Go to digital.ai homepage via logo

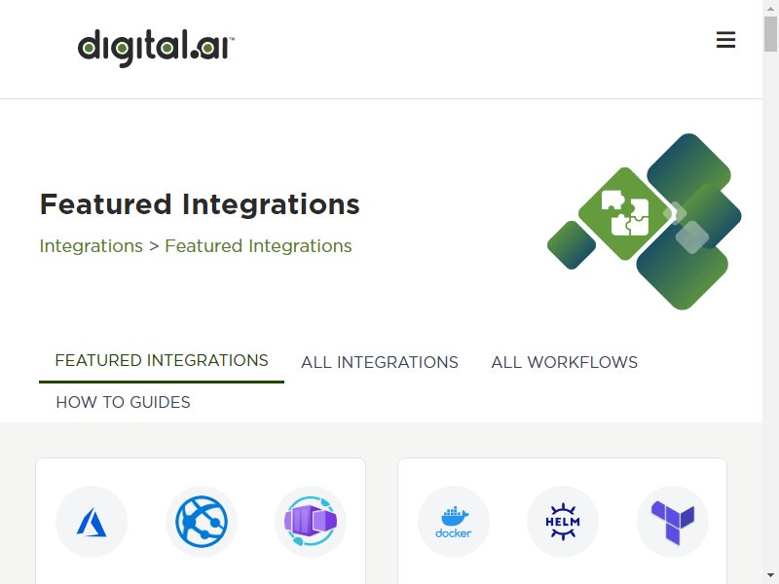[x=156, y=48]
